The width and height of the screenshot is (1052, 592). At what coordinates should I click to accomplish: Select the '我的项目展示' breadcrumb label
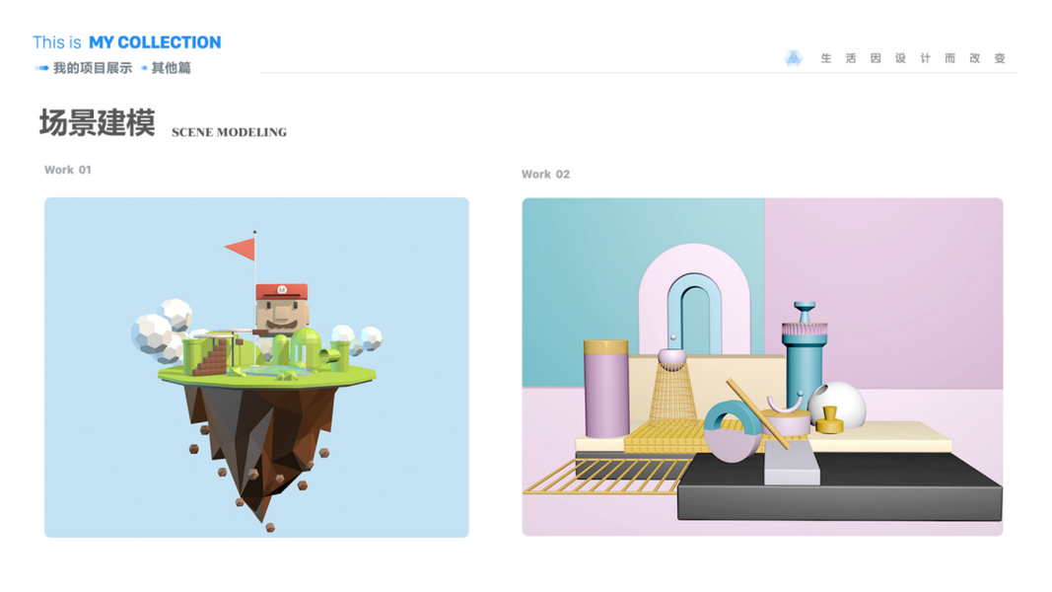(x=93, y=68)
